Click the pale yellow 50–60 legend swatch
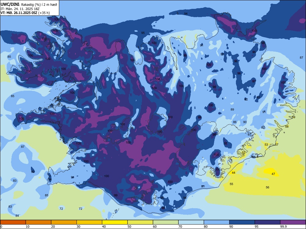Viewport: 306px width, 229px height. (x=140, y=222)
